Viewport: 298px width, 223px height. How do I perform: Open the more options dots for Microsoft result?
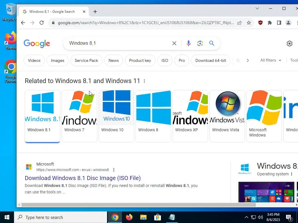pos(114,170)
